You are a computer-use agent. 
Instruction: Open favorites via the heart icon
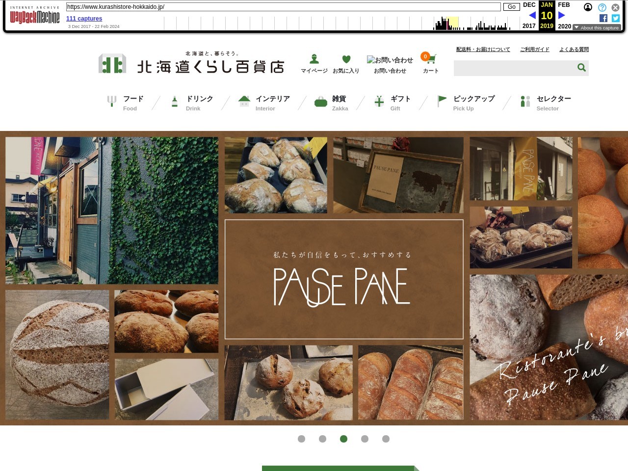[346, 59]
